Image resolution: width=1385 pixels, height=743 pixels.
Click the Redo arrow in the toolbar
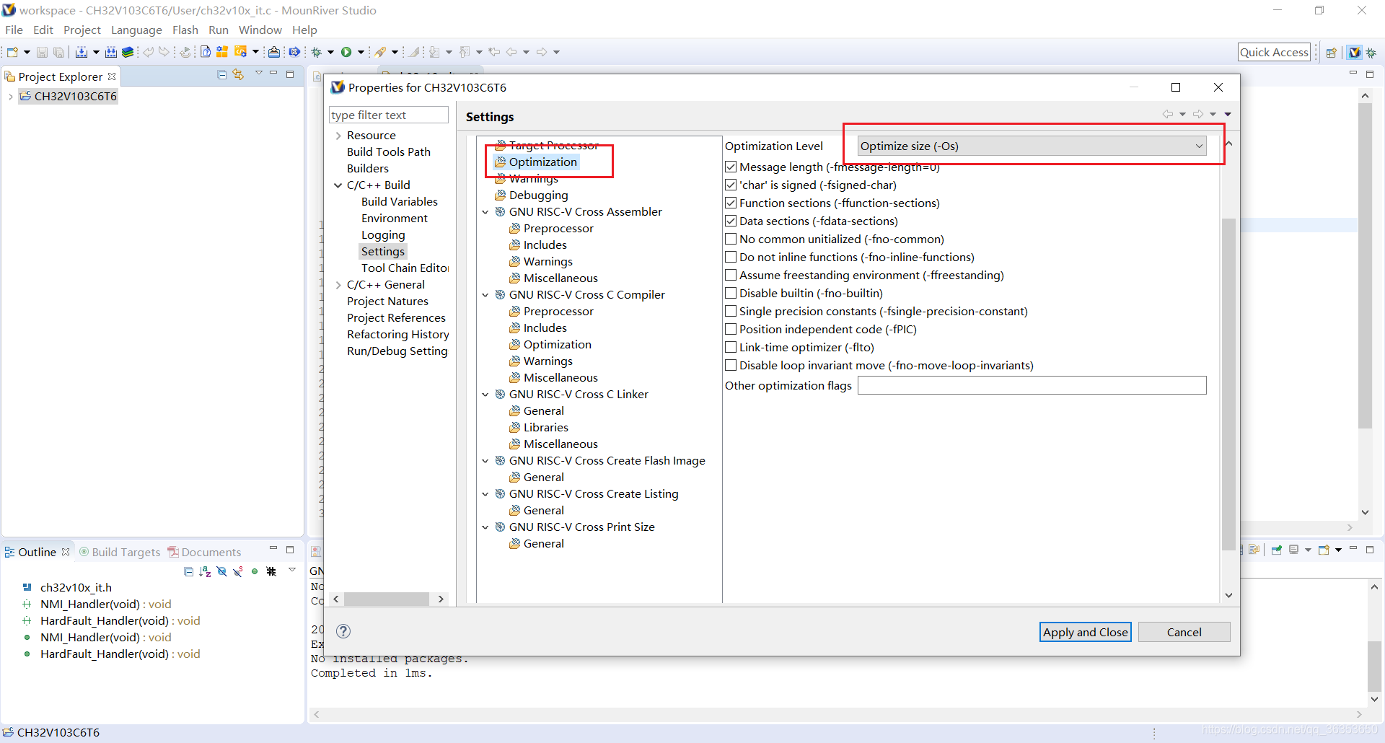(x=164, y=52)
